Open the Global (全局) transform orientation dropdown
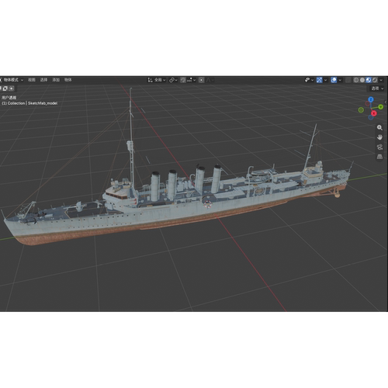This screenshot has width=388, height=388. click(157, 80)
